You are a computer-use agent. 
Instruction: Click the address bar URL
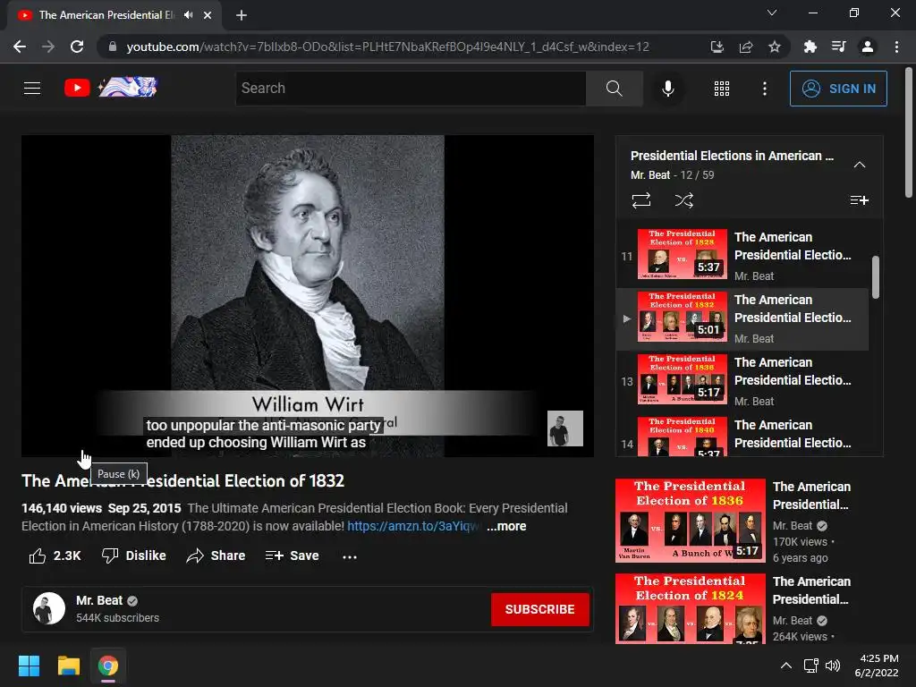click(x=387, y=47)
